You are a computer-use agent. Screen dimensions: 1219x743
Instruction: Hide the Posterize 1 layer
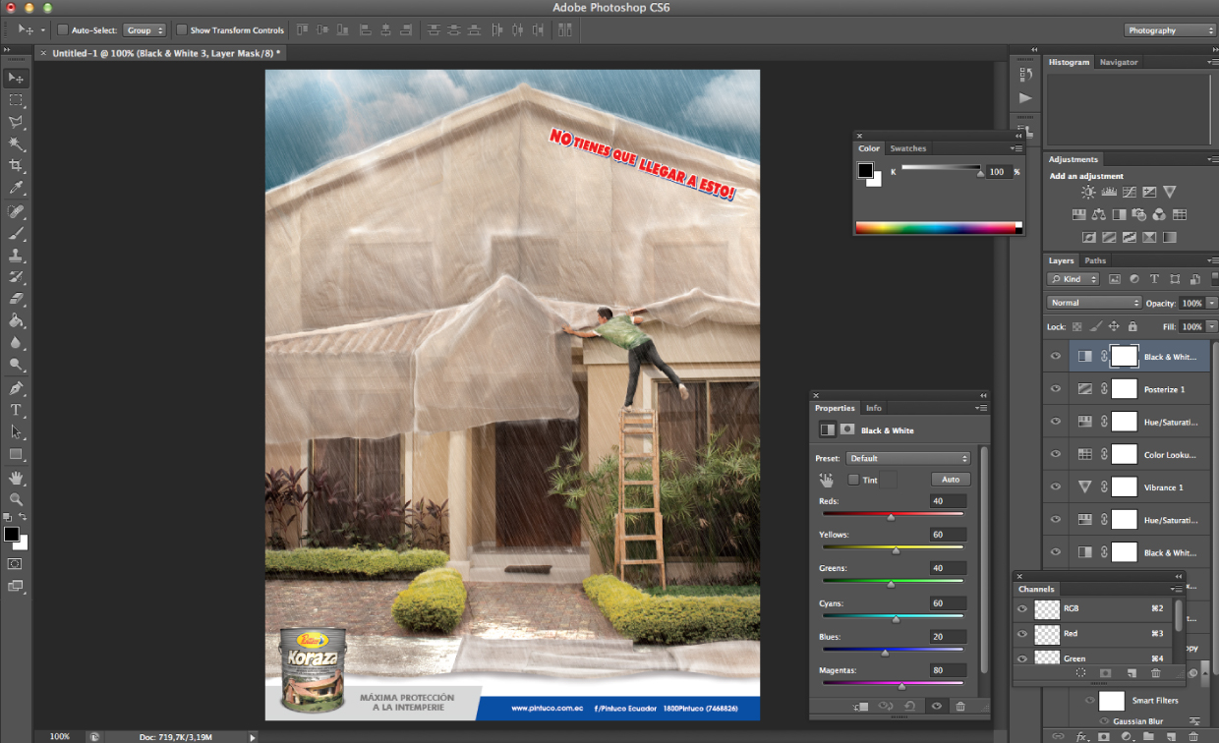(1056, 389)
